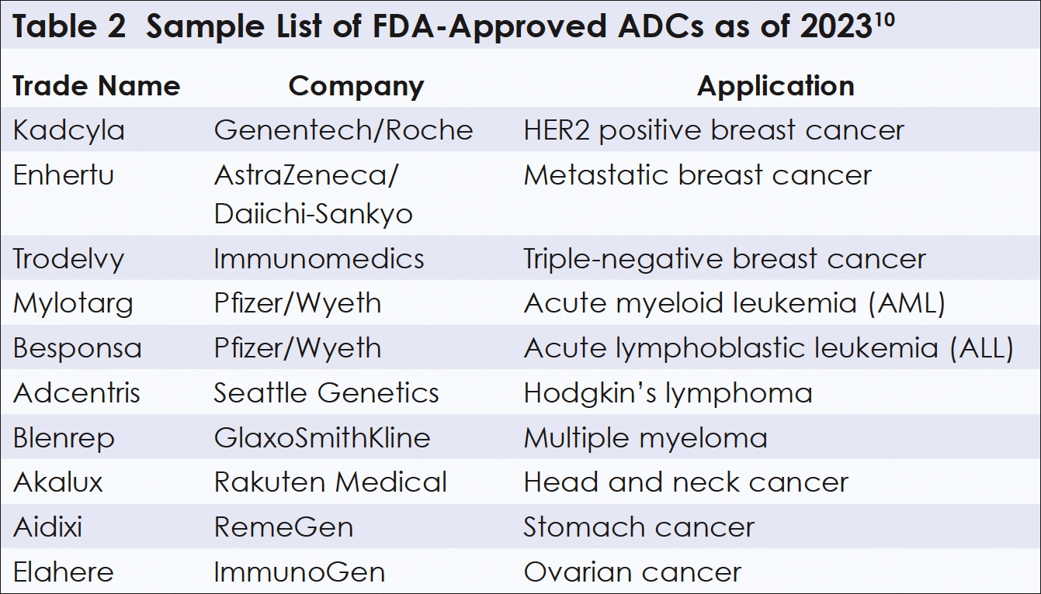Select the Kadcyla trade name cell

[68, 130]
